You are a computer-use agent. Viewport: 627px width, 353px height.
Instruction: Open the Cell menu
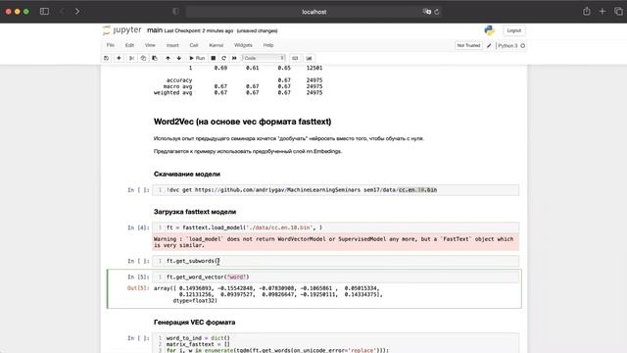194,45
